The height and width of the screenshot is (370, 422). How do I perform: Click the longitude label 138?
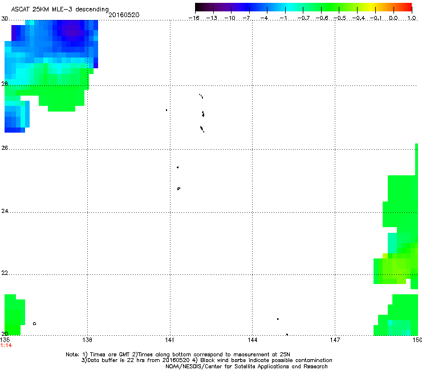click(87, 340)
